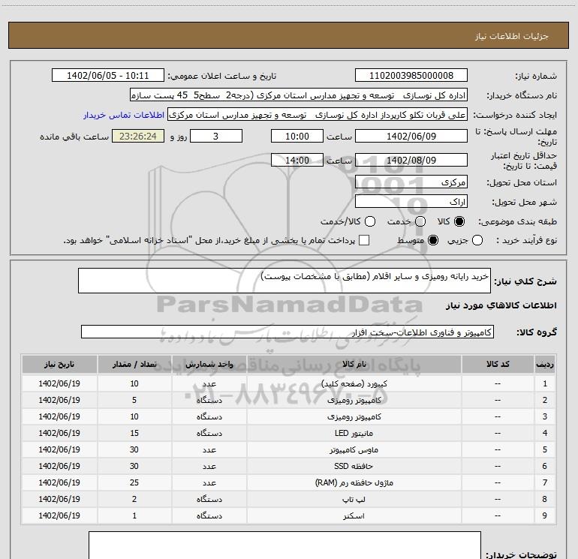This screenshot has width=578, height=559.
Task: Toggle the اسناد خزانه اسلامی payment checkbox
Action: point(364,240)
